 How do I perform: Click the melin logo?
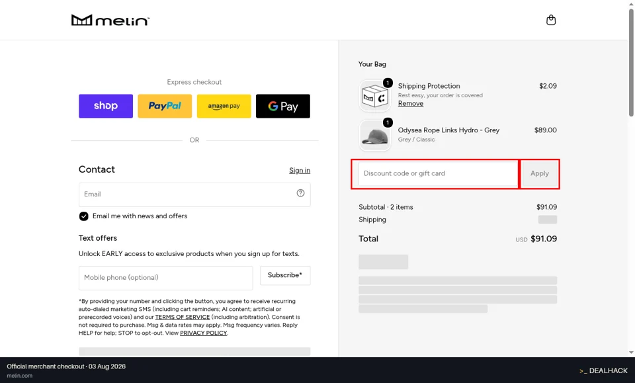[x=110, y=21]
